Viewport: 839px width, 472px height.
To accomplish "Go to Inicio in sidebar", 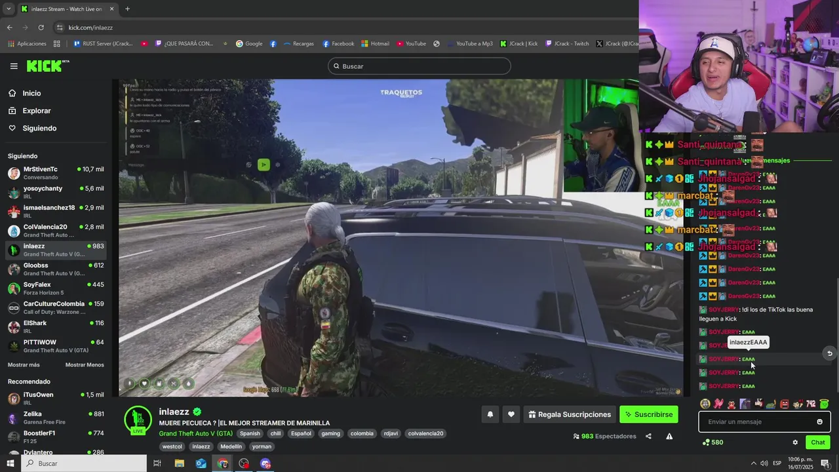I will (31, 93).
